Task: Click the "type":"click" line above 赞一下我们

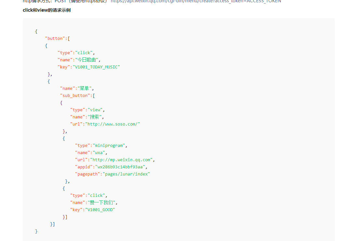Action: [x=89, y=196]
